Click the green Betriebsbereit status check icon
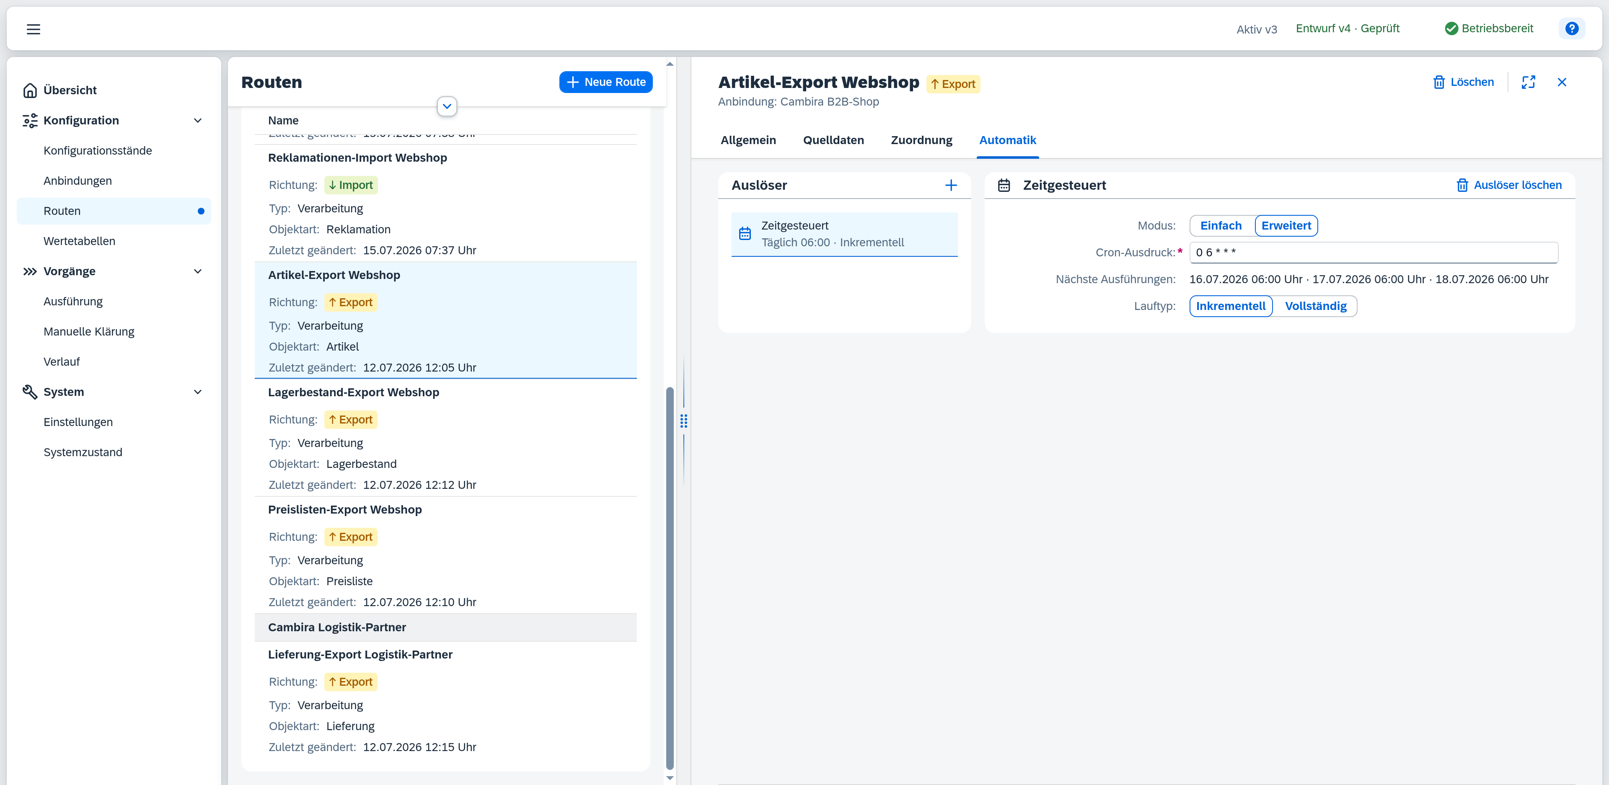This screenshot has height=785, width=1609. coord(1451,29)
